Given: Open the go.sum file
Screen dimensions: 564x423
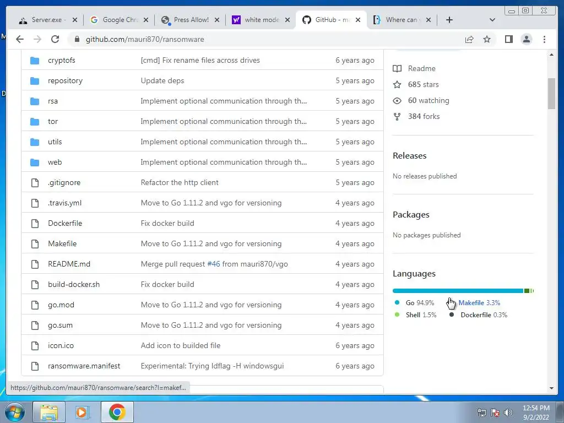Looking at the screenshot, I should pos(60,325).
